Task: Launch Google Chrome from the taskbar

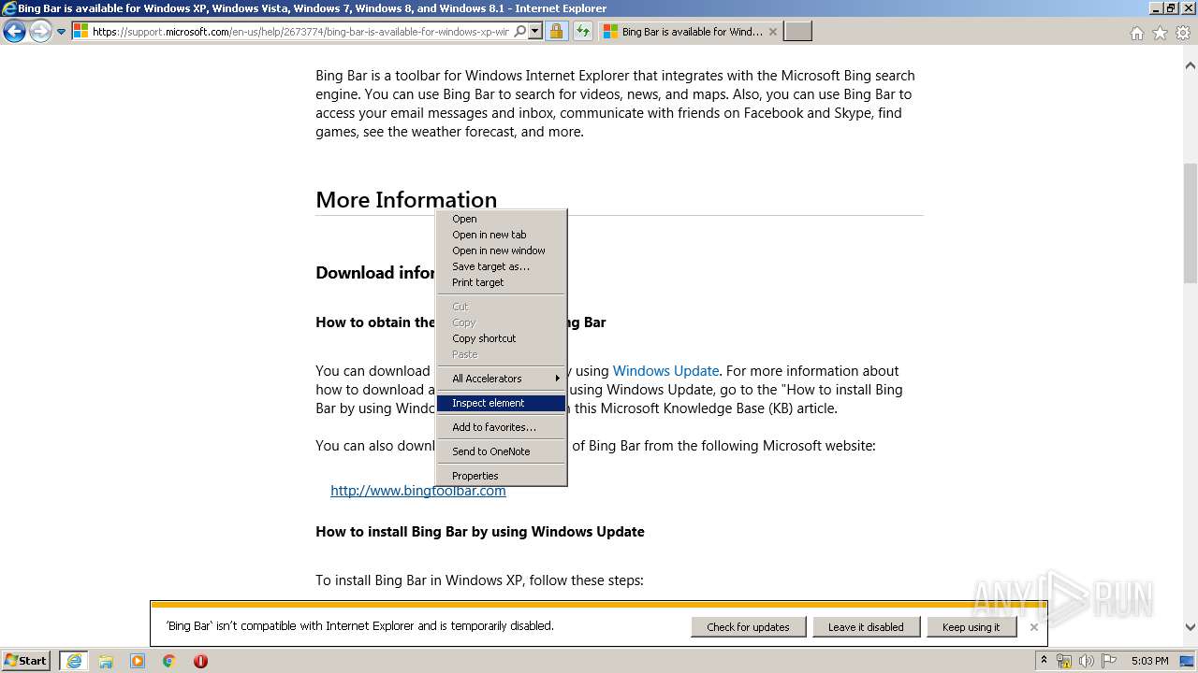Action: pyautogui.click(x=169, y=661)
